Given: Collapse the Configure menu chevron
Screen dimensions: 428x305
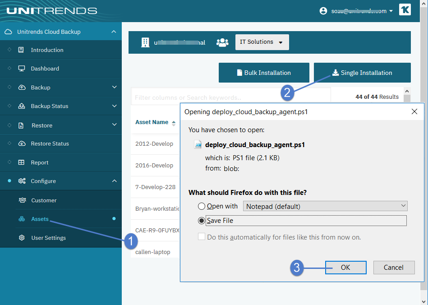Looking at the screenshot, I should 115,181.
